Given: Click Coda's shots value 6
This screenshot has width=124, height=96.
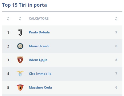Looking at the screenshot, I should (x=116, y=88).
